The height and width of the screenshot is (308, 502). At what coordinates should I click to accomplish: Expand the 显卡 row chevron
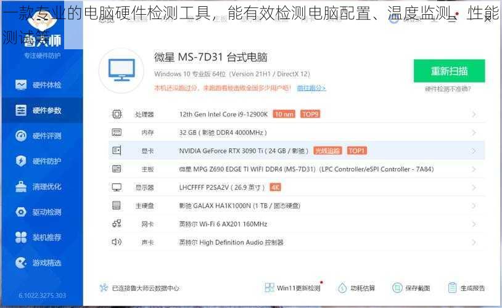(x=474, y=151)
